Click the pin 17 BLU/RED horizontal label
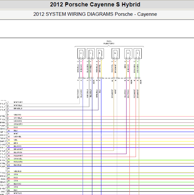The image size is (194, 195). 18,152
